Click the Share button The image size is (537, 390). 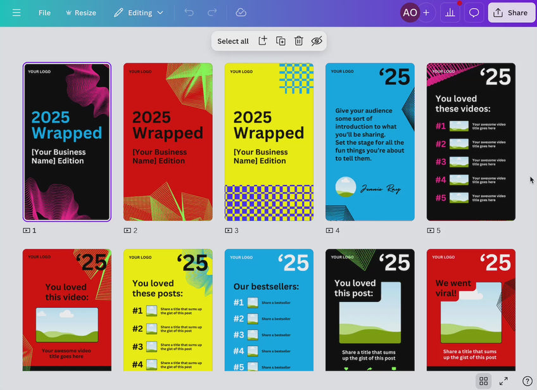coord(511,12)
